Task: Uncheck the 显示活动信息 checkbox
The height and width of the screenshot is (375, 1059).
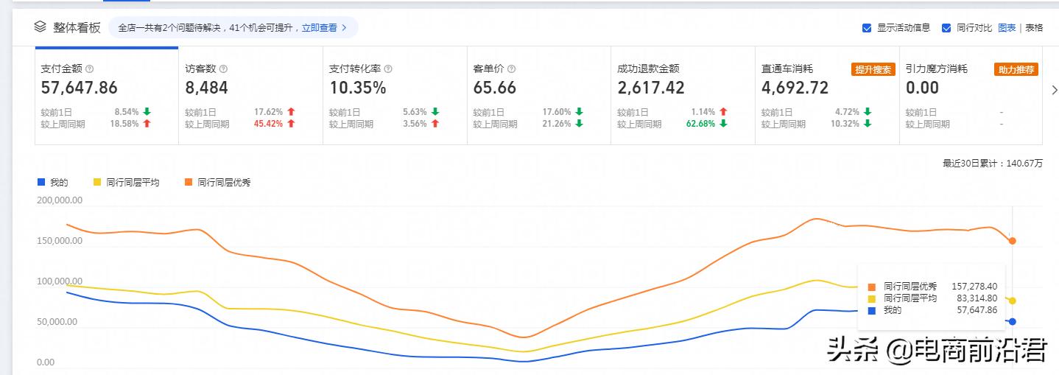Action: (x=867, y=28)
